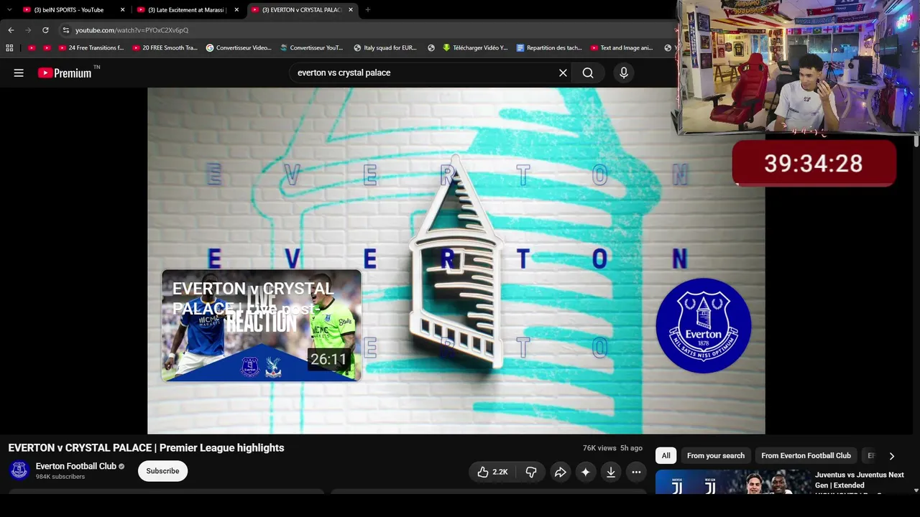Screen dimensions: 920x517
Task: Open the live post-match reaction video card
Action: click(262, 325)
